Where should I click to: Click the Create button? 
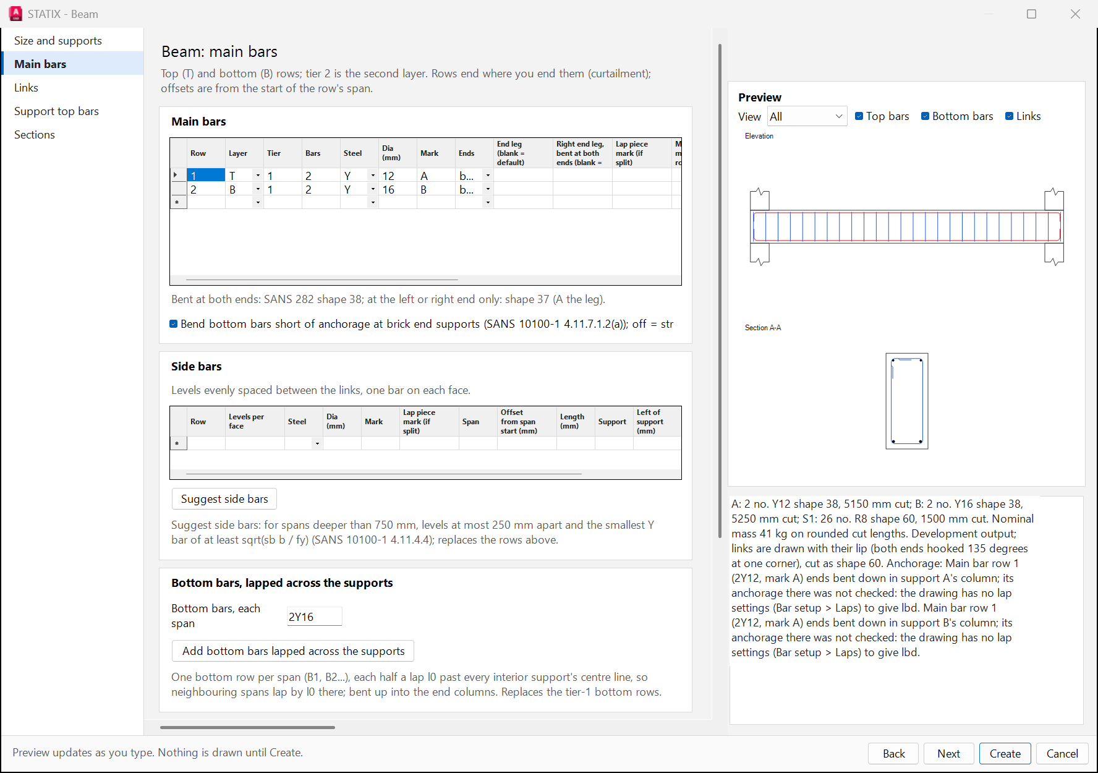point(1005,754)
